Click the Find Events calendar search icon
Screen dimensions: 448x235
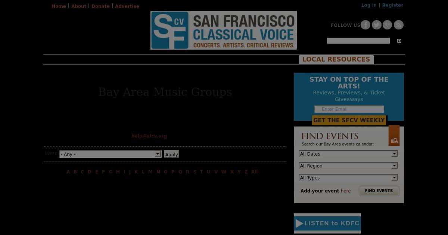[394, 136]
